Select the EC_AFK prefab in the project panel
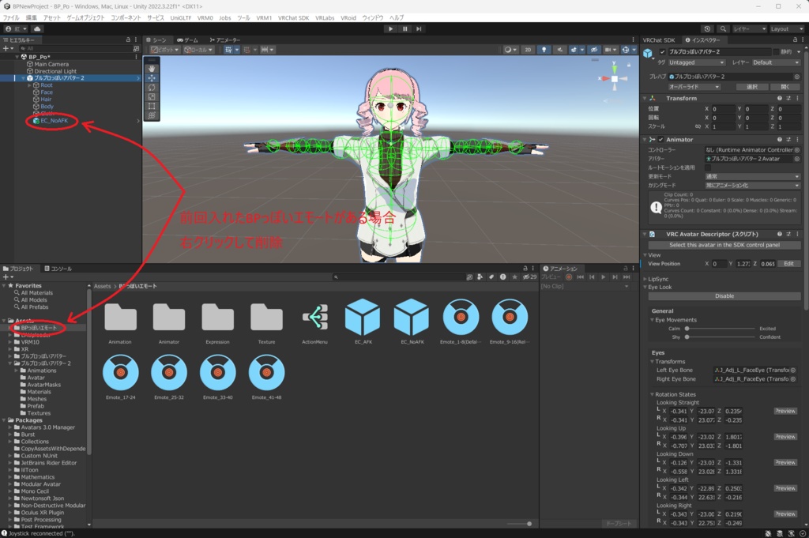 [364, 318]
